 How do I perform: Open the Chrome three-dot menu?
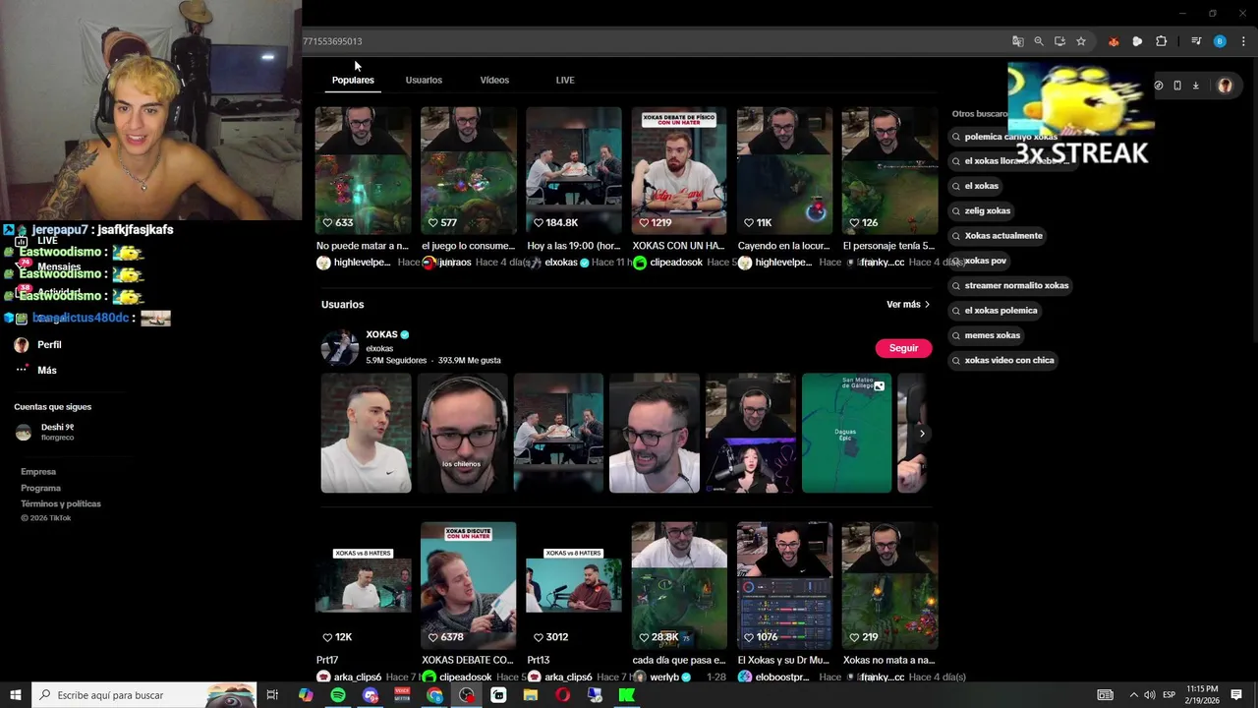click(1243, 41)
